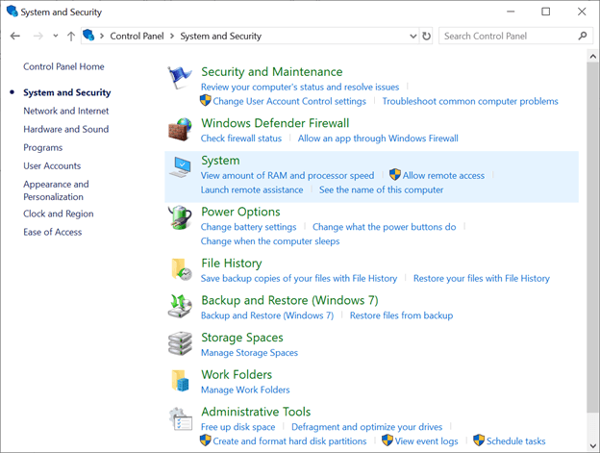This screenshot has height=453, width=600.
Task: Click the Security and Maintenance flag icon
Action: click(x=180, y=78)
